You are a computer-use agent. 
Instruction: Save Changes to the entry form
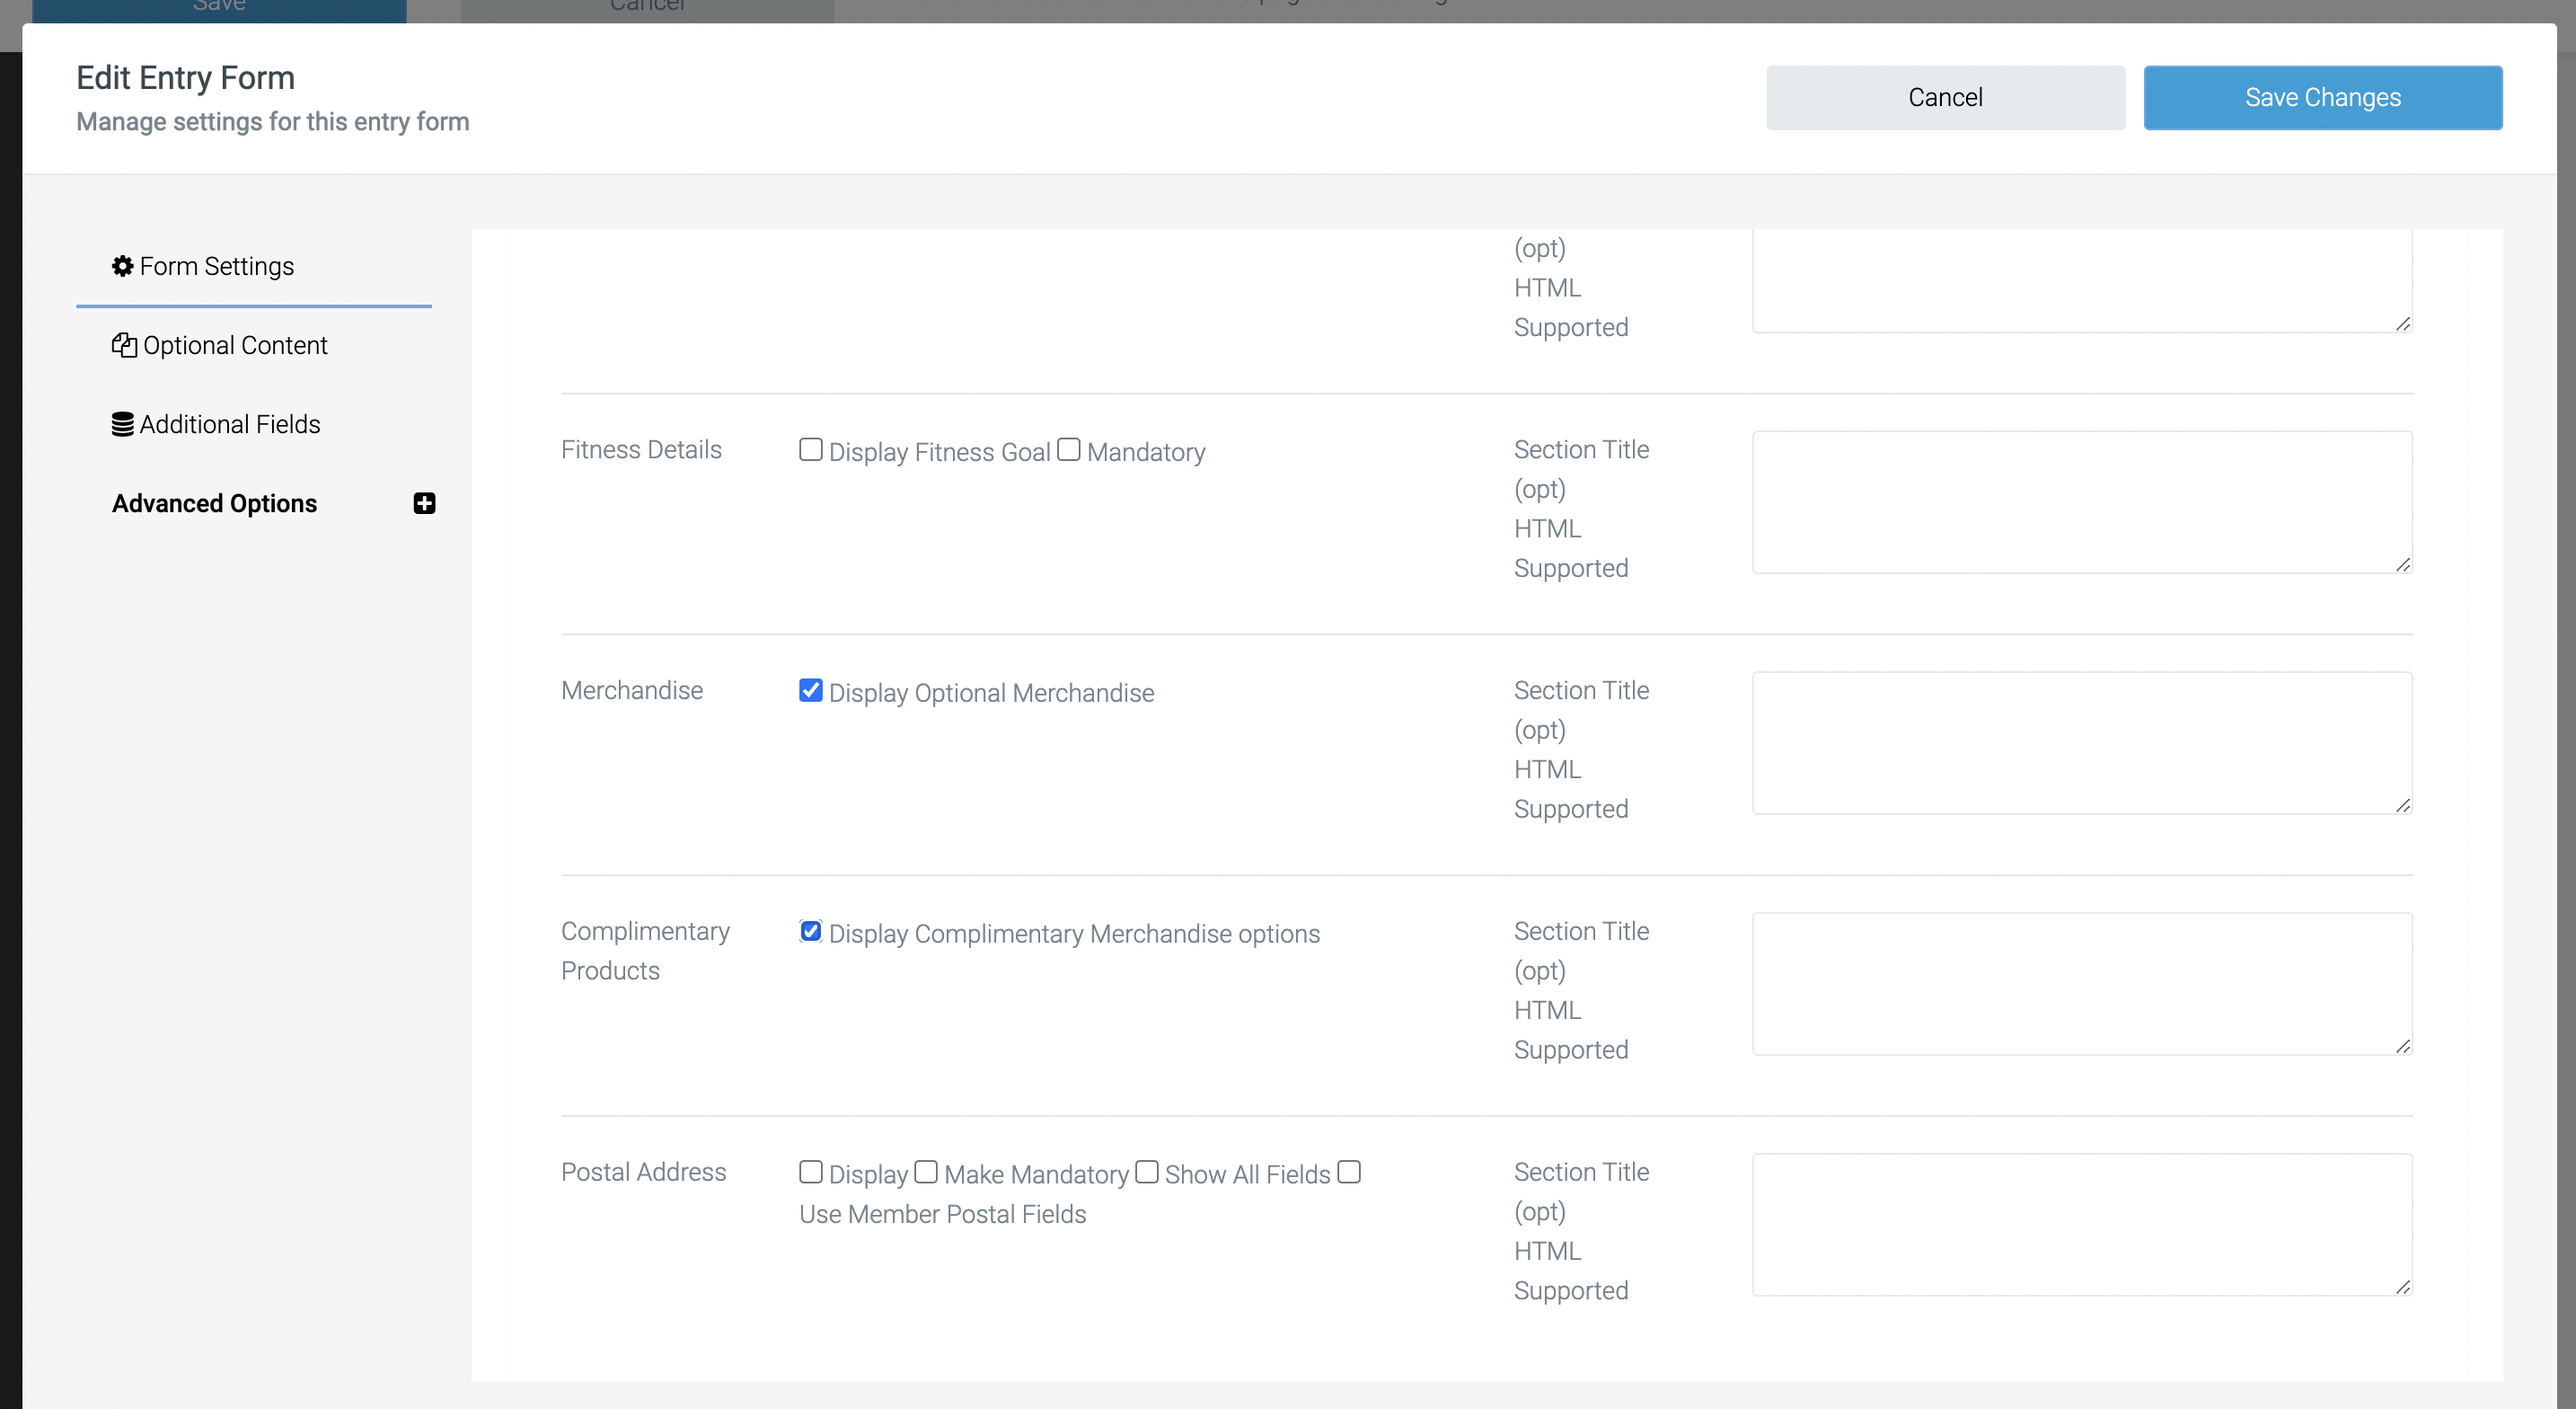click(2322, 97)
